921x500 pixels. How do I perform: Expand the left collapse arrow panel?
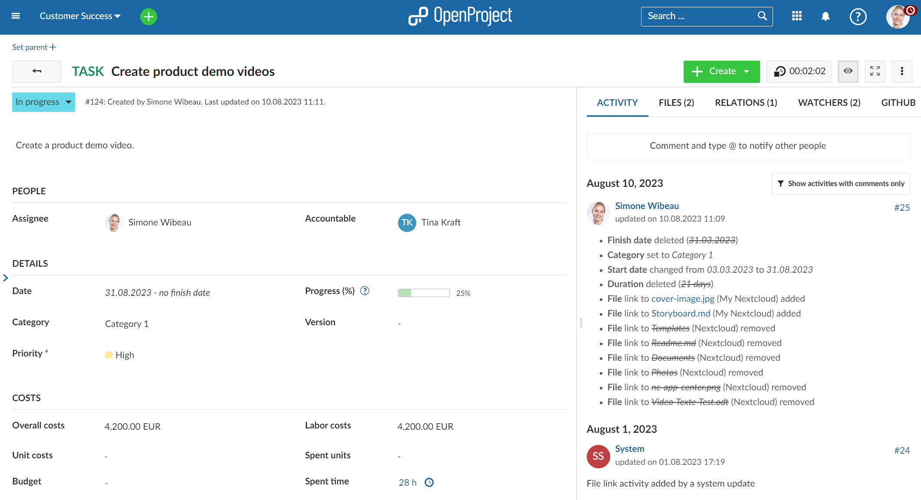click(x=6, y=278)
